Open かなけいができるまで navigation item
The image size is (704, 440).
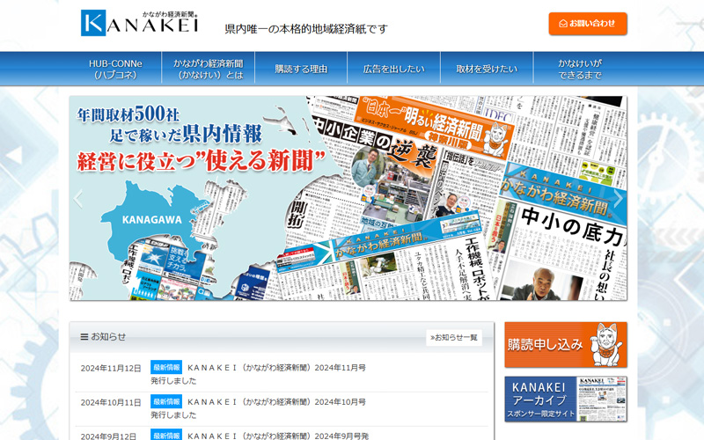click(x=580, y=70)
